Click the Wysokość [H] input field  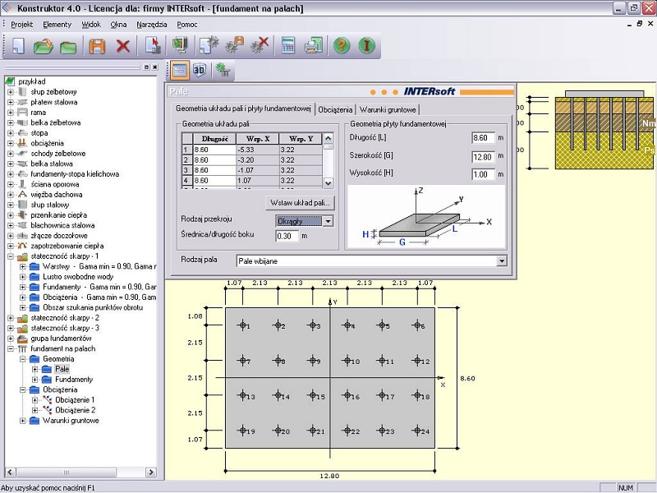483,174
